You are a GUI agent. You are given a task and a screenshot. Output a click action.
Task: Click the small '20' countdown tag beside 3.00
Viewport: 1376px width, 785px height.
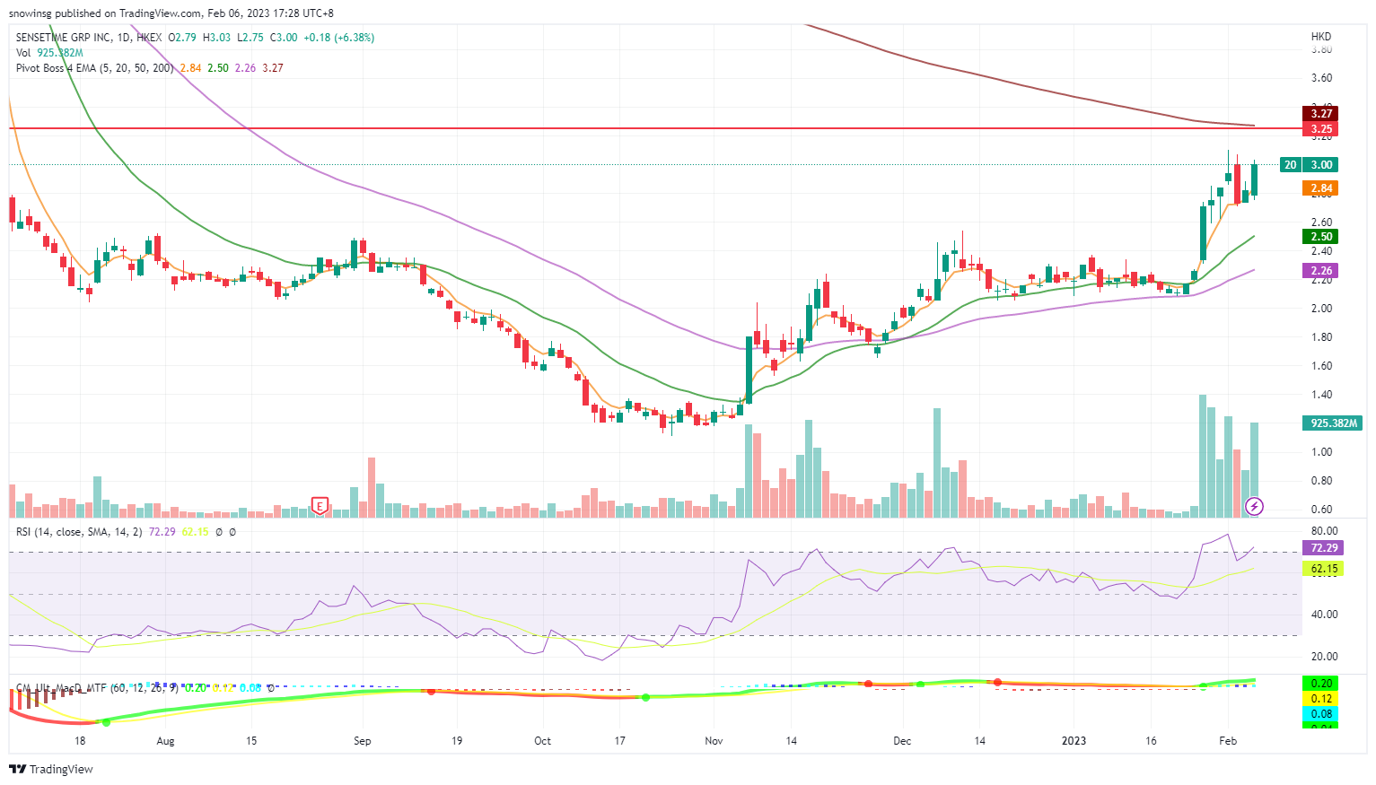click(x=1290, y=165)
